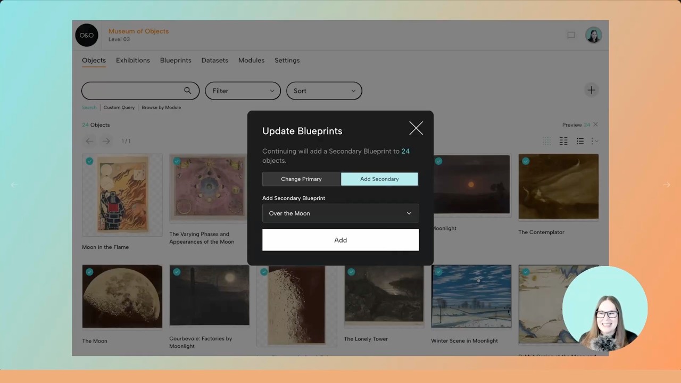Click the Add button
Screen dimensions: 681x383
340,240
